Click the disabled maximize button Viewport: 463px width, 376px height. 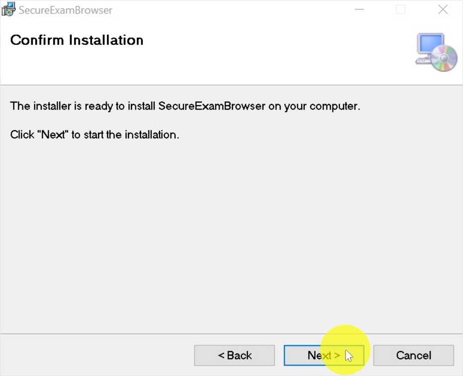click(x=401, y=10)
